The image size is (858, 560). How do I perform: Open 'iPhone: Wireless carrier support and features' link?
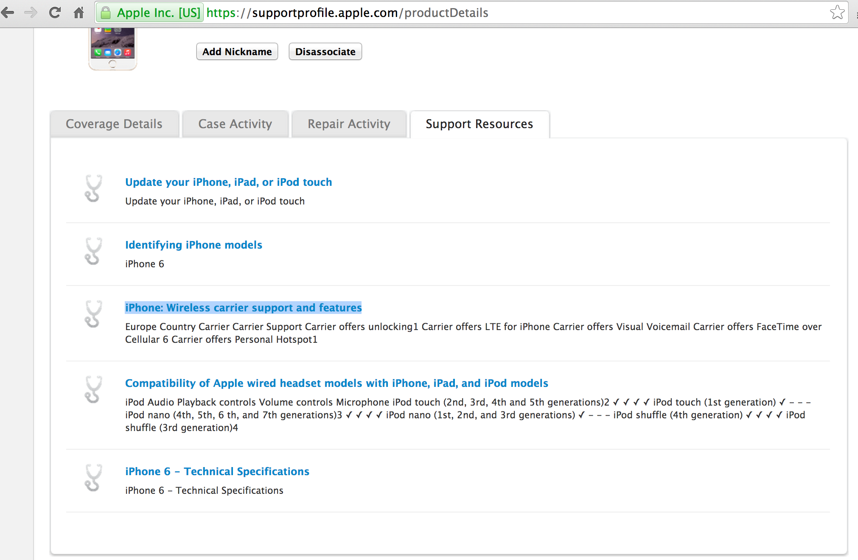point(243,308)
